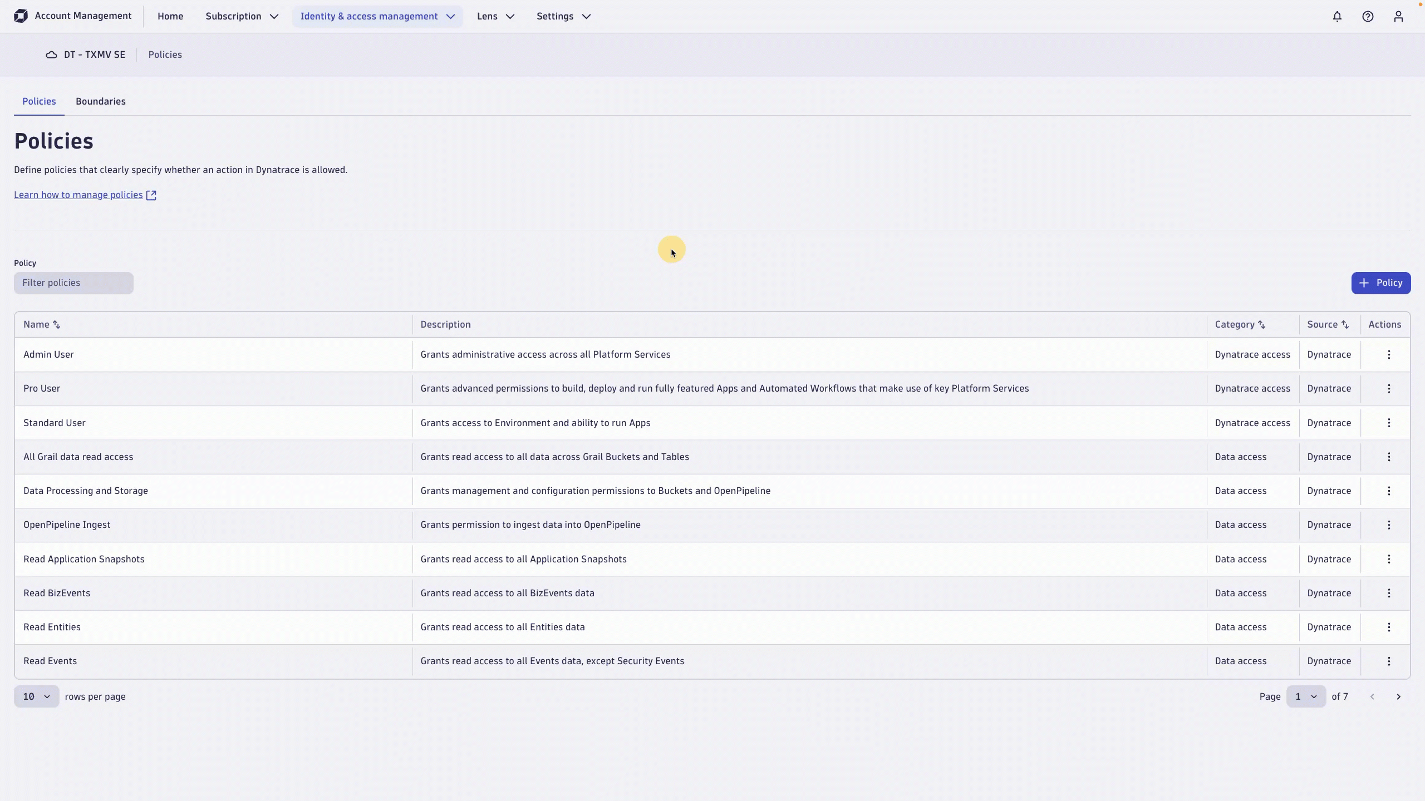This screenshot has height=801, width=1425.
Task: Open actions menu for Read Entities
Action: [x=1389, y=627]
